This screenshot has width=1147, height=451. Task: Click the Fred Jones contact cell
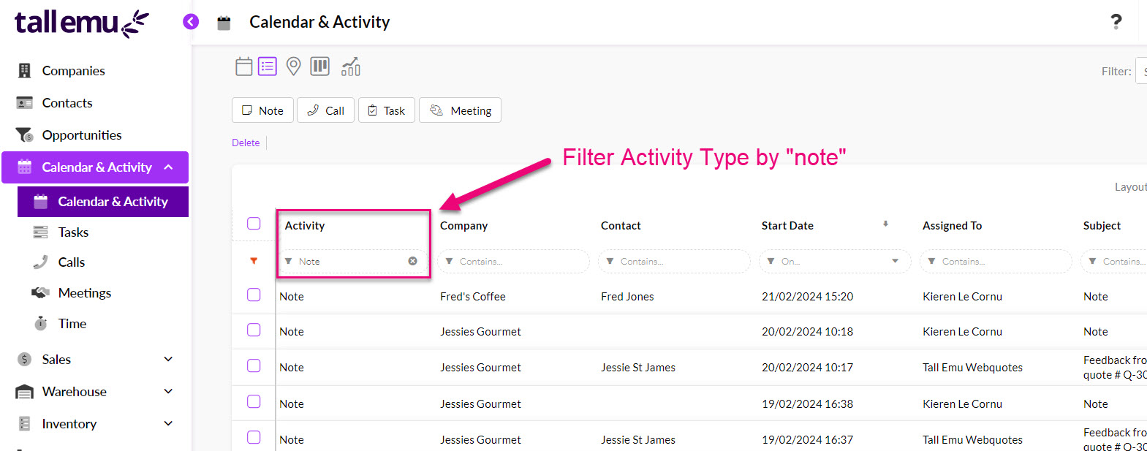[627, 297]
